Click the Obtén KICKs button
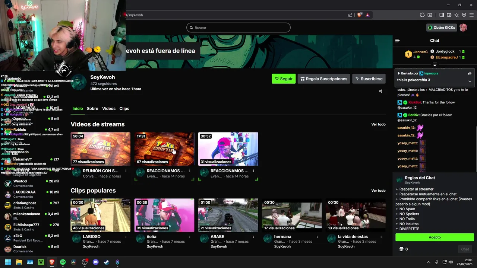 [442, 28]
